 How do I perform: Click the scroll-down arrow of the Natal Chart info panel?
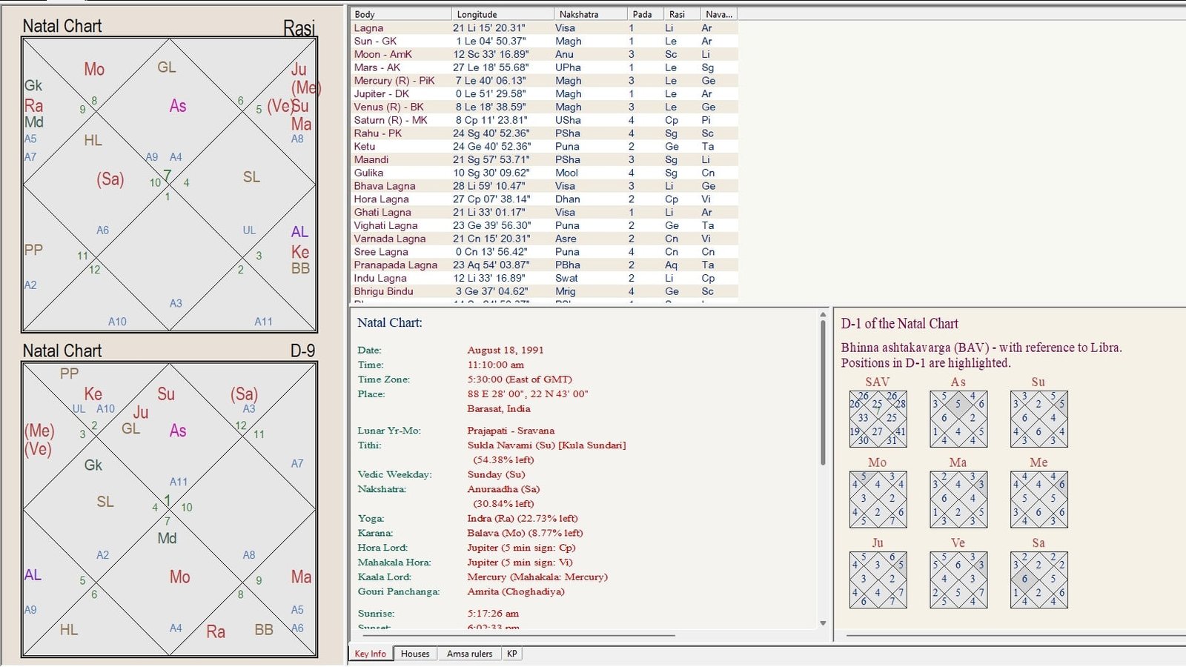pyautogui.click(x=823, y=623)
